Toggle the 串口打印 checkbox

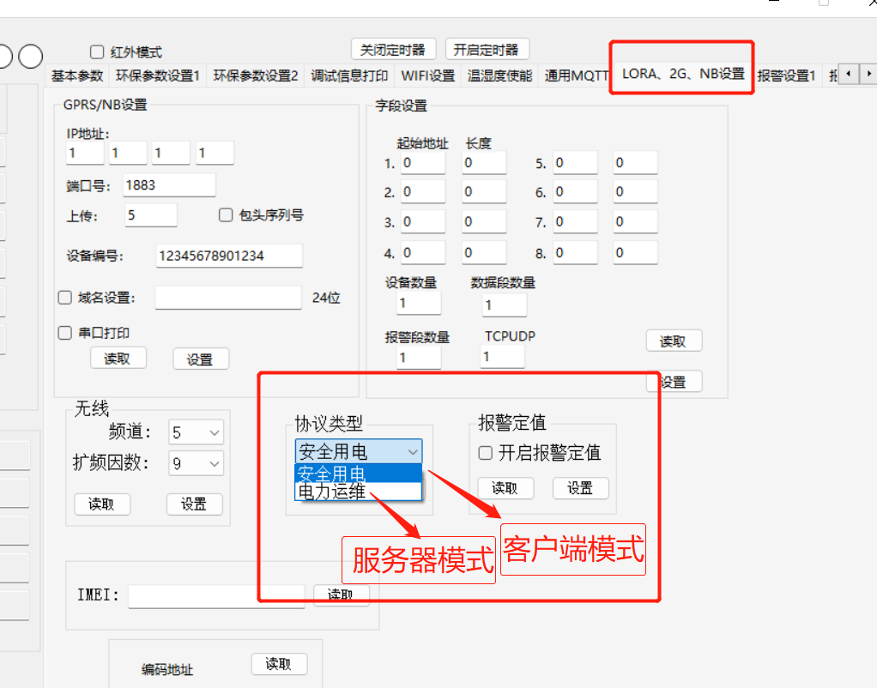pos(64,333)
